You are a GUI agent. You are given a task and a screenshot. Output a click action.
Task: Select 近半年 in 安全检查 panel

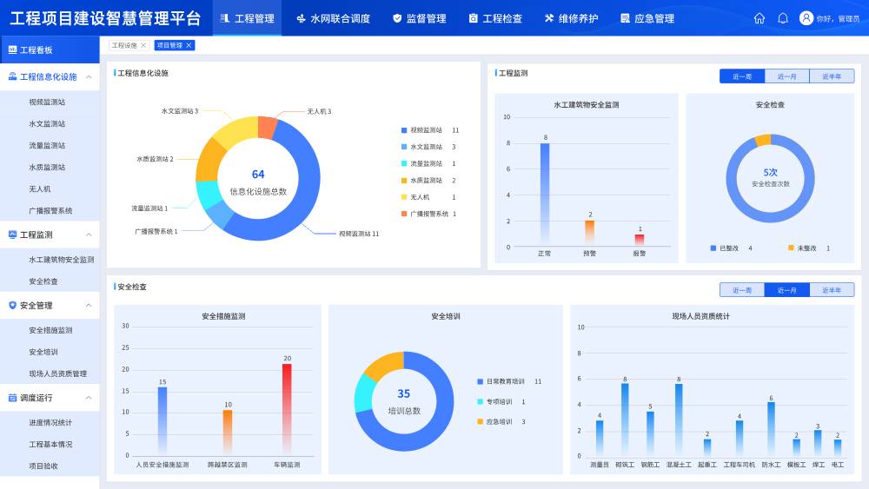832,289
